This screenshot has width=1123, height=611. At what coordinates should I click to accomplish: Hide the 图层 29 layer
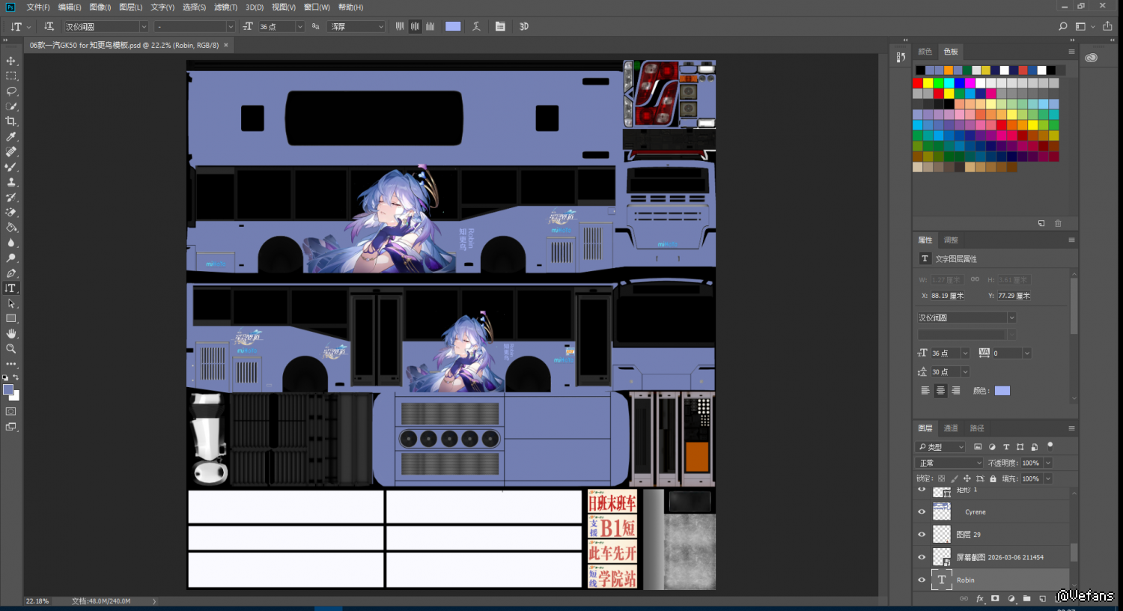922,535
